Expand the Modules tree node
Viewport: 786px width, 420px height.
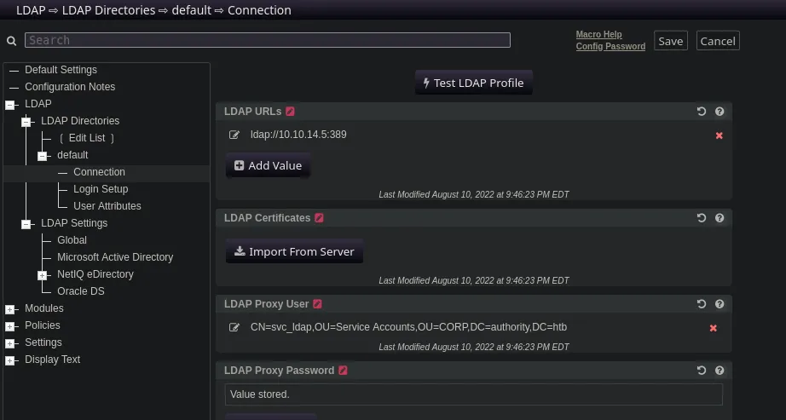click(x=10, y=309)
